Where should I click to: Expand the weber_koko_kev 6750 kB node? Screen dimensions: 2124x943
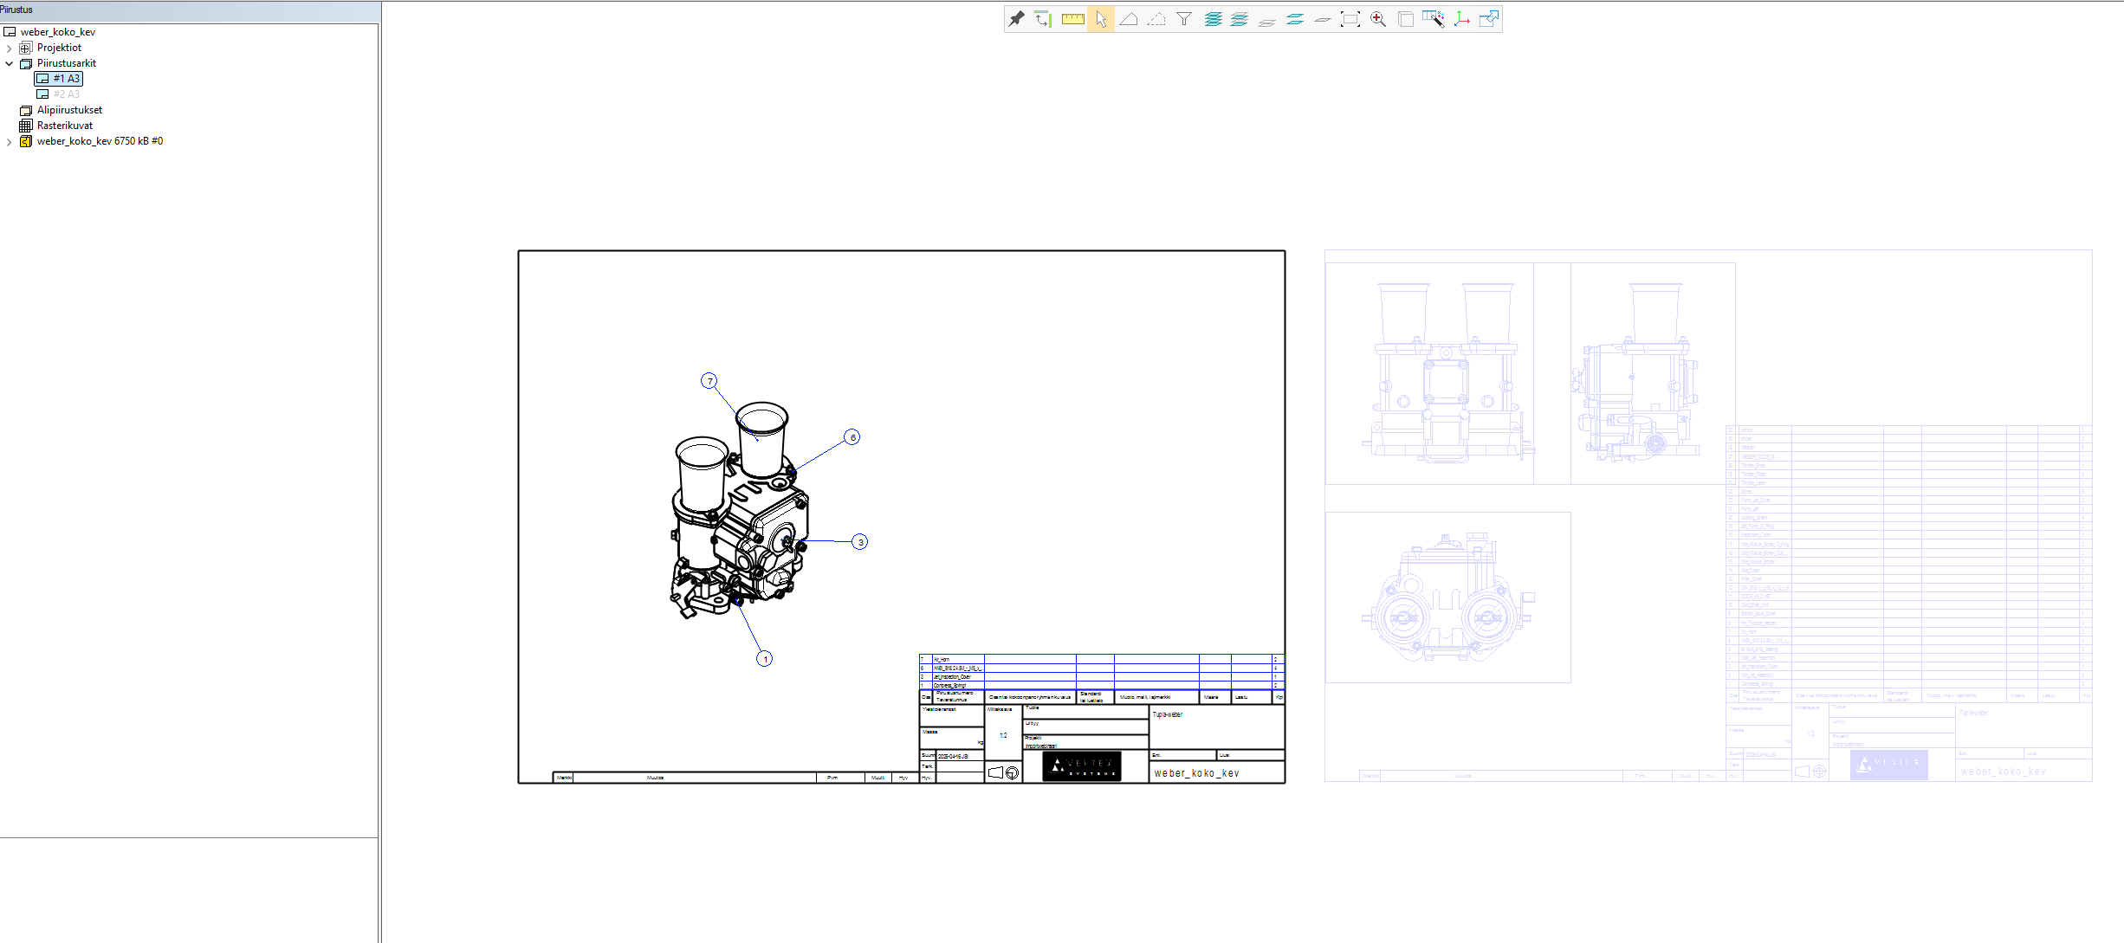[10, 142]
